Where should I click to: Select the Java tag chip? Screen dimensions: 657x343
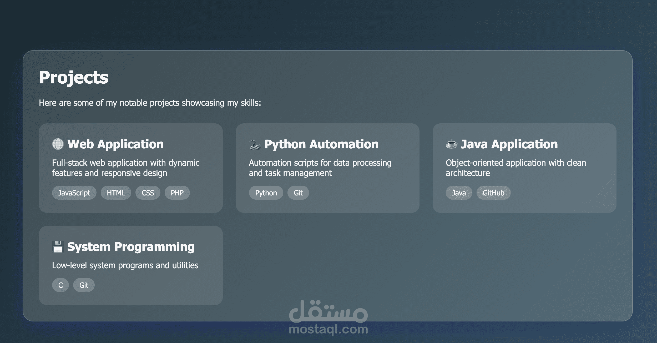(459, 193)
